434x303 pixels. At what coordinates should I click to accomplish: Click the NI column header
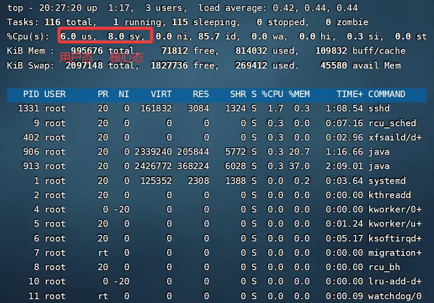click(124, 94)
